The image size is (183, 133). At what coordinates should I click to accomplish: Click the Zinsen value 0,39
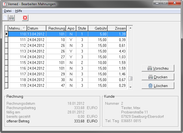point(117,40)
